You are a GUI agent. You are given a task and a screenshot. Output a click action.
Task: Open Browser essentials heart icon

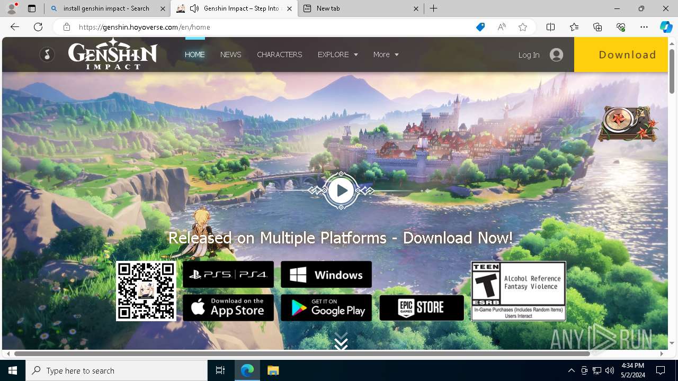(x=621, y=27)
